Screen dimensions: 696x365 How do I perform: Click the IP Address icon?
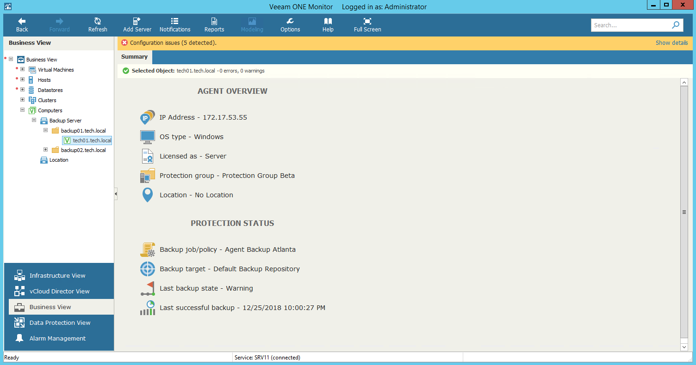148,117
